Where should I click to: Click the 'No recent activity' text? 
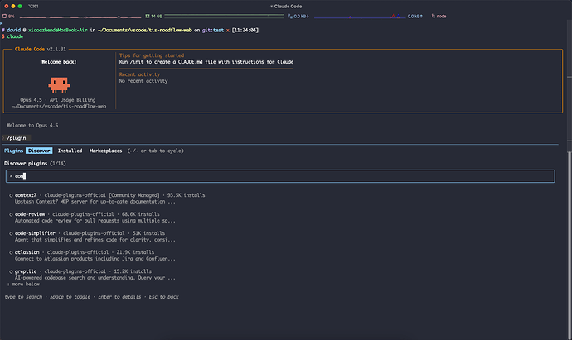point(143,81)
